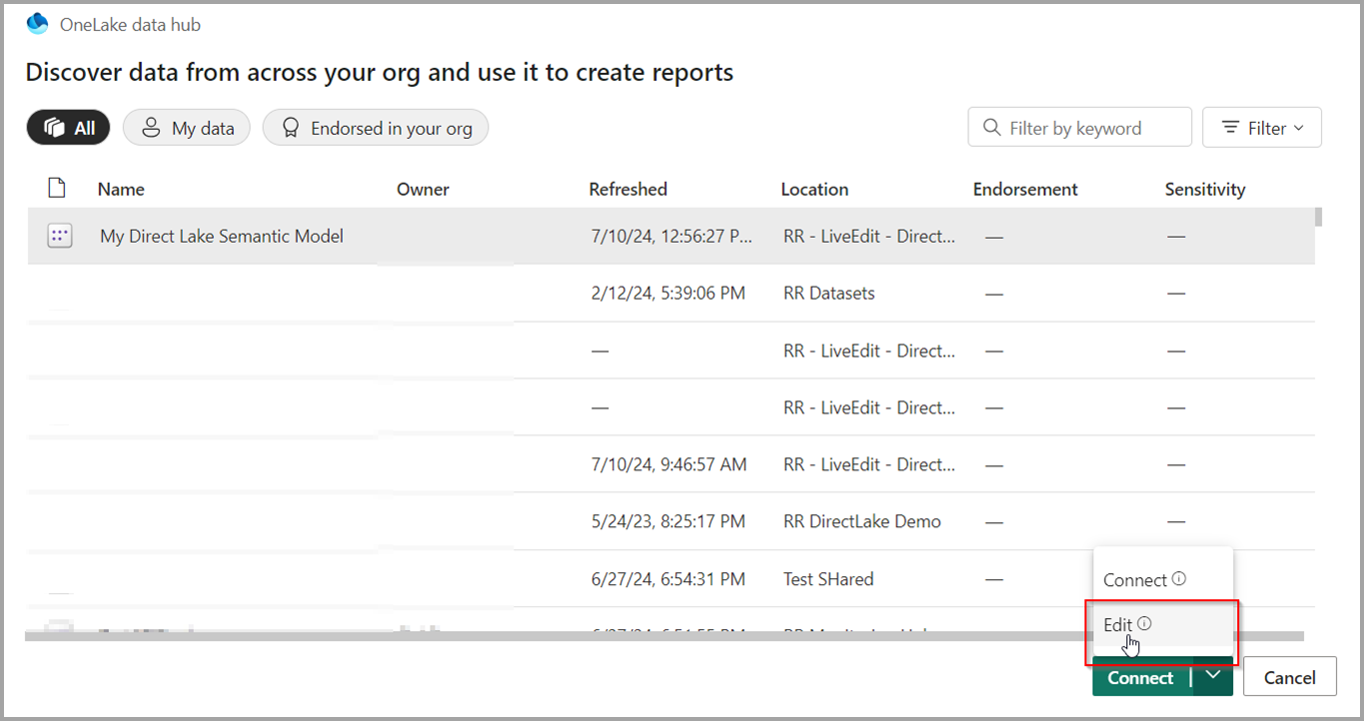1364x721 pixels.
Task: Click the RR Datasets location cell
Action: (x=829, y=294)
